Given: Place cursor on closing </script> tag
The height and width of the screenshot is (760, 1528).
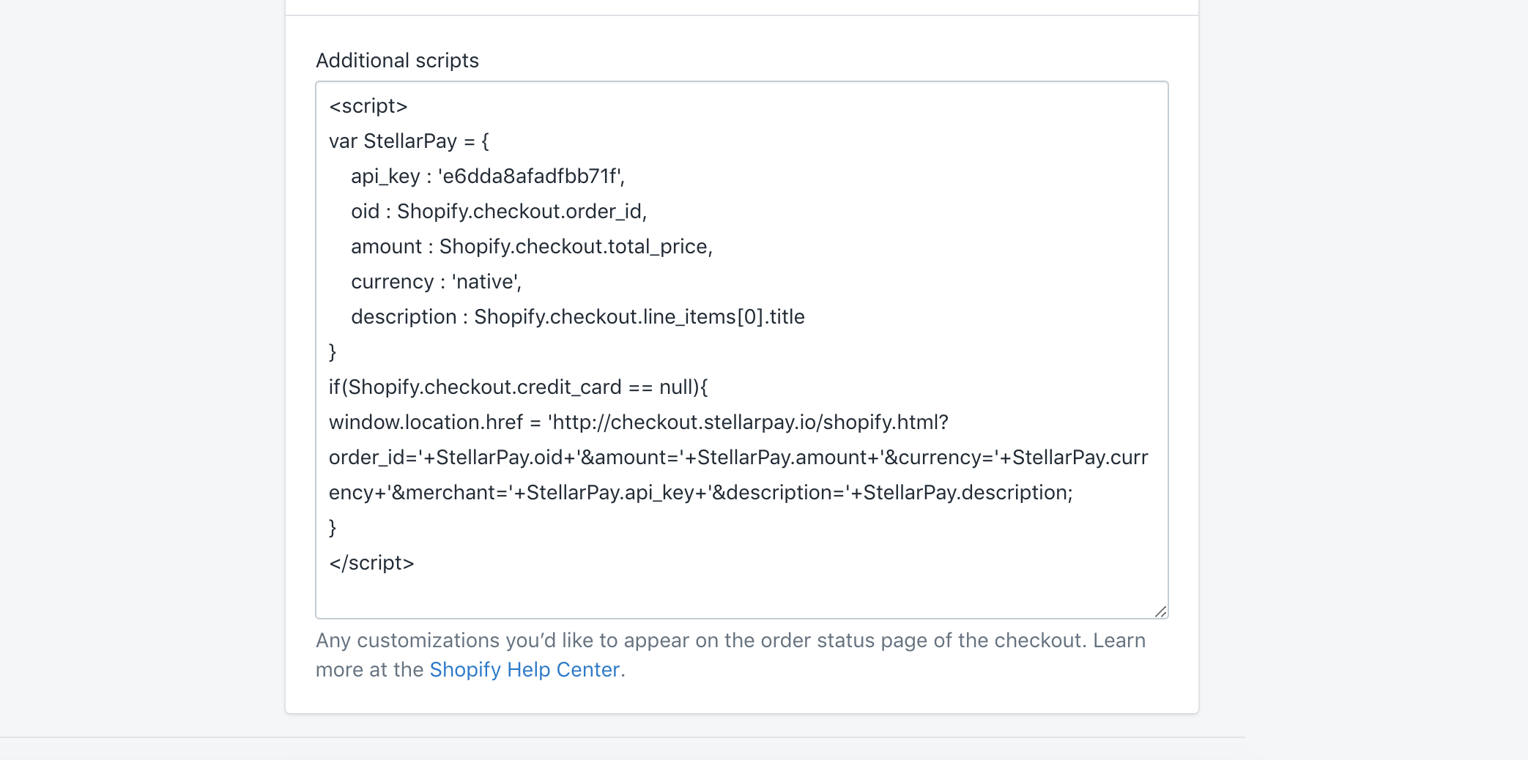Looking at the screenshot, I should [371, 563].
